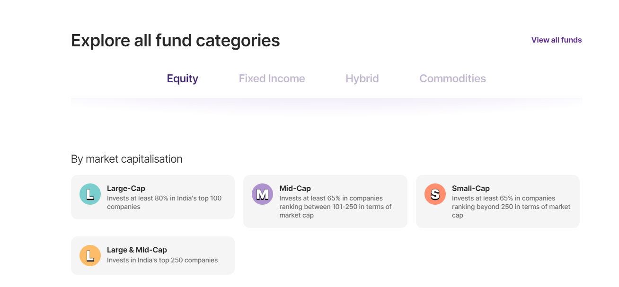
Task: Click the Large-Cap card title
Action: (x=126, y=188)
